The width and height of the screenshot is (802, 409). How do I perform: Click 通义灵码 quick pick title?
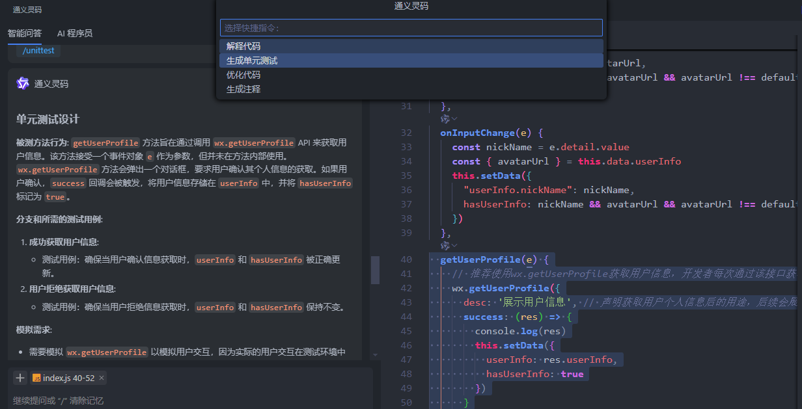(411, 7)
